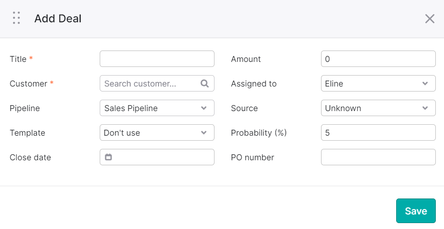Click the chevron arrow in the Unknown source box
The height and width of the screenshot is (229, 444).
tap(425, 108)
